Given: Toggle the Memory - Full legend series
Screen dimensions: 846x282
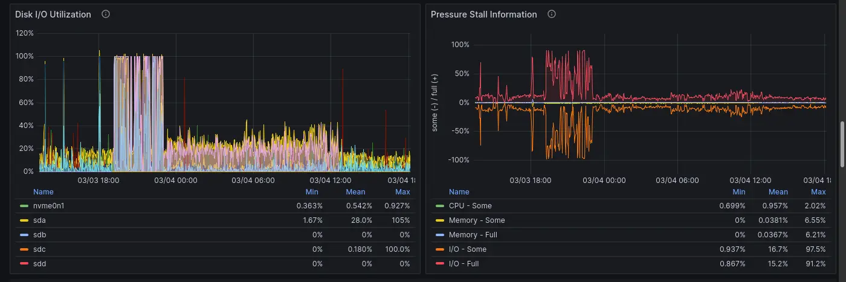Looking at the screenshot, I should coord(473,235).
